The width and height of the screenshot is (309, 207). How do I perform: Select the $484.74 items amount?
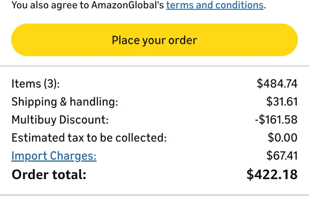[x=277, y=84]
